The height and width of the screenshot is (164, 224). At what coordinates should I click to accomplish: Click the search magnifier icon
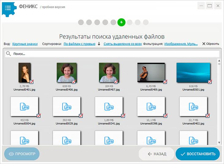pos(8,54)
